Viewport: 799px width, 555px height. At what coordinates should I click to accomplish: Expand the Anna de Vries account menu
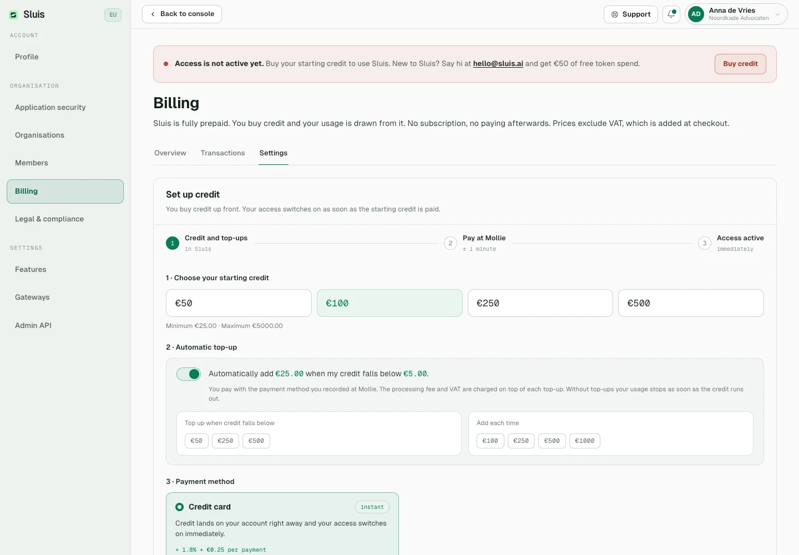[736, 14]
